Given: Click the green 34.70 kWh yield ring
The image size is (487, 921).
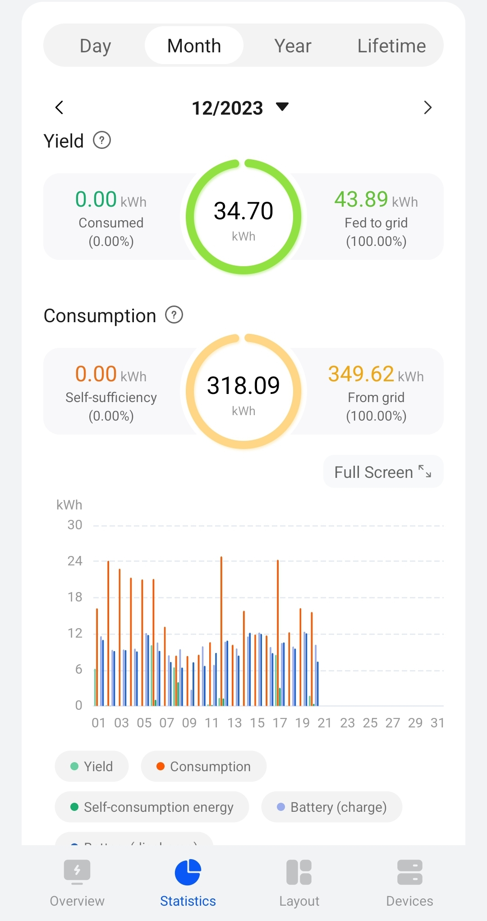Looking at the screenshot, I should click(x=243, y=217).
